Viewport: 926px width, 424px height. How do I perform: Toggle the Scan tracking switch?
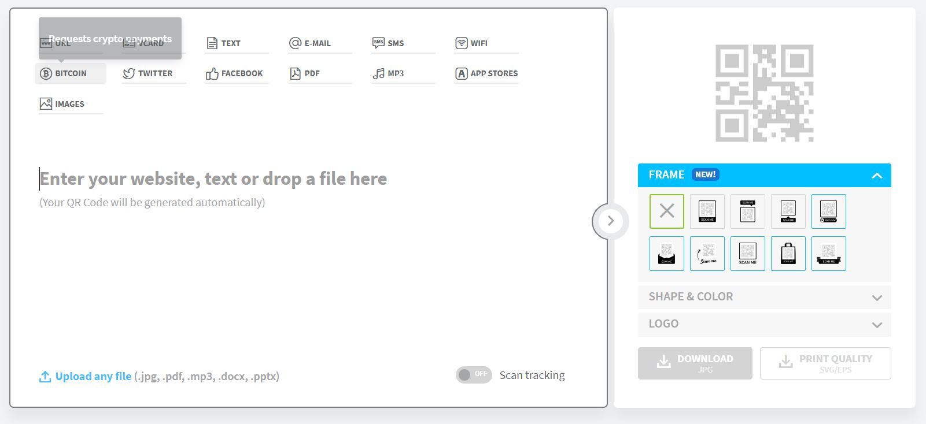(473, 375)
